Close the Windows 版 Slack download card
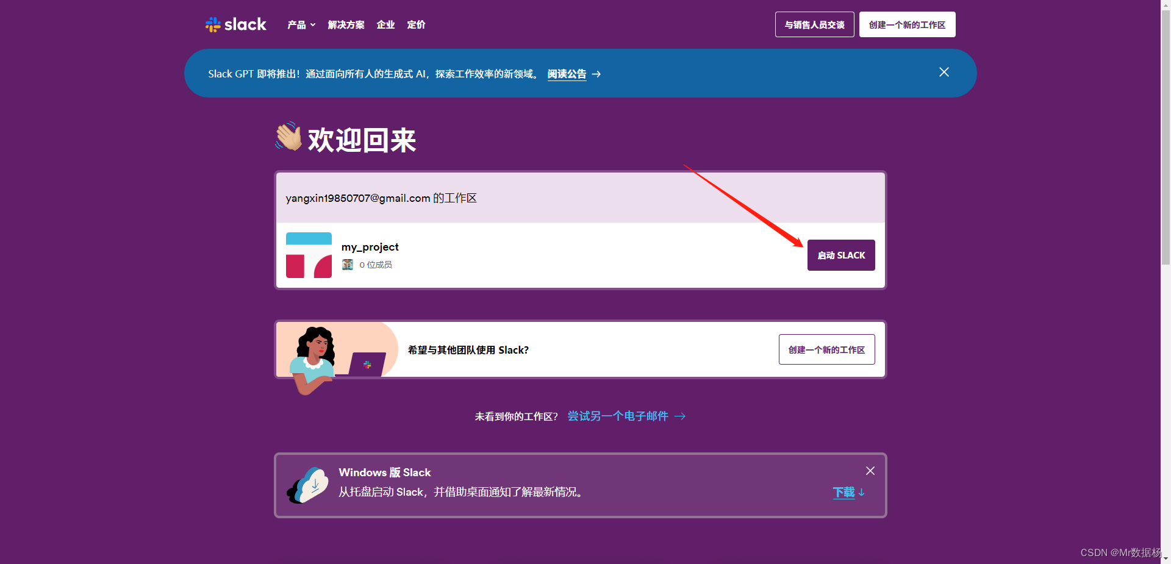This screenshot has width=1171, height=564. point(870,471)
